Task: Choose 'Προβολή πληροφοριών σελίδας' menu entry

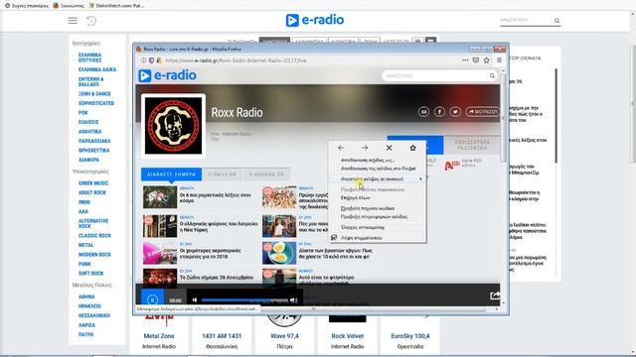Action: (x=378, y=216)
